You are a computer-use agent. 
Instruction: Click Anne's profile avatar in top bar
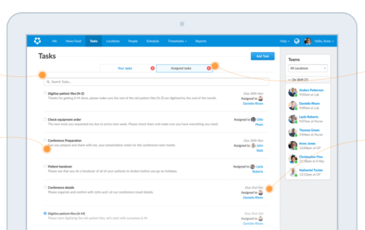[308, 41]
